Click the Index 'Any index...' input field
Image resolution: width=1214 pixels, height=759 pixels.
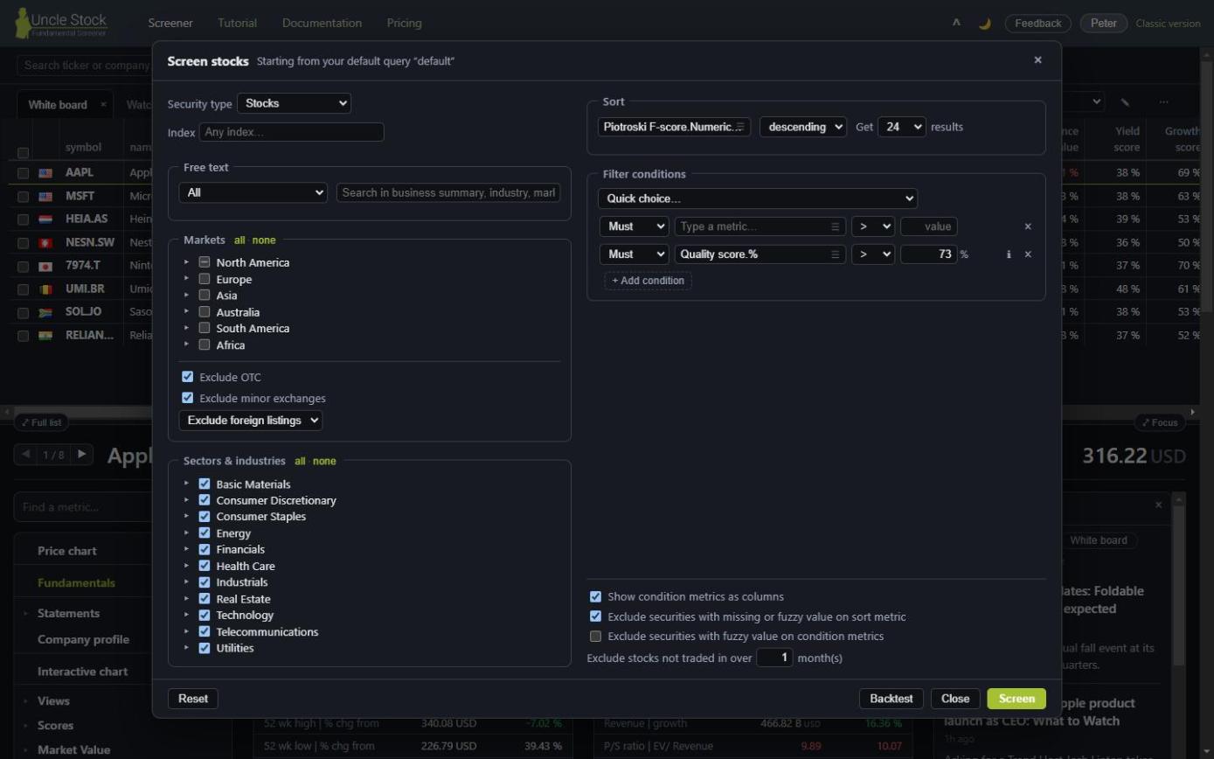click(291, 132)
